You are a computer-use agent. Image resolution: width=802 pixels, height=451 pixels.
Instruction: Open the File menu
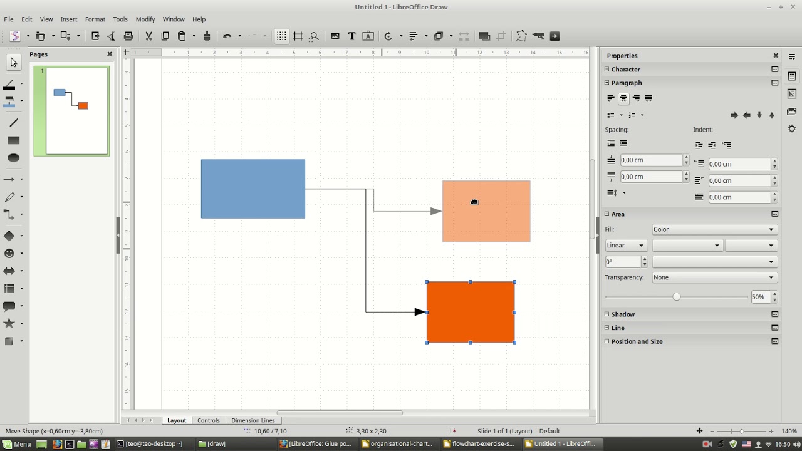point(9,19)
